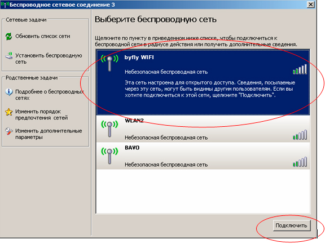Select the 'WLAN2' network name
Image resolution: width=334 pixels, height=248 pixels.
pos(134,121)
